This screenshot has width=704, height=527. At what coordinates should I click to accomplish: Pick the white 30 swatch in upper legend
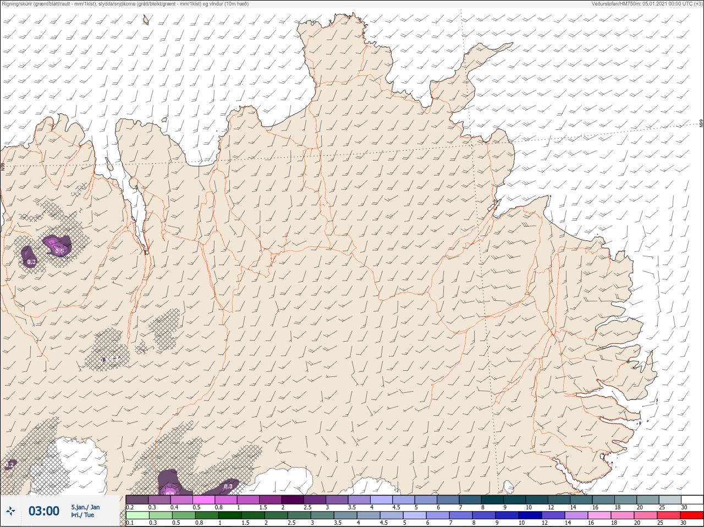pos(692,500)
